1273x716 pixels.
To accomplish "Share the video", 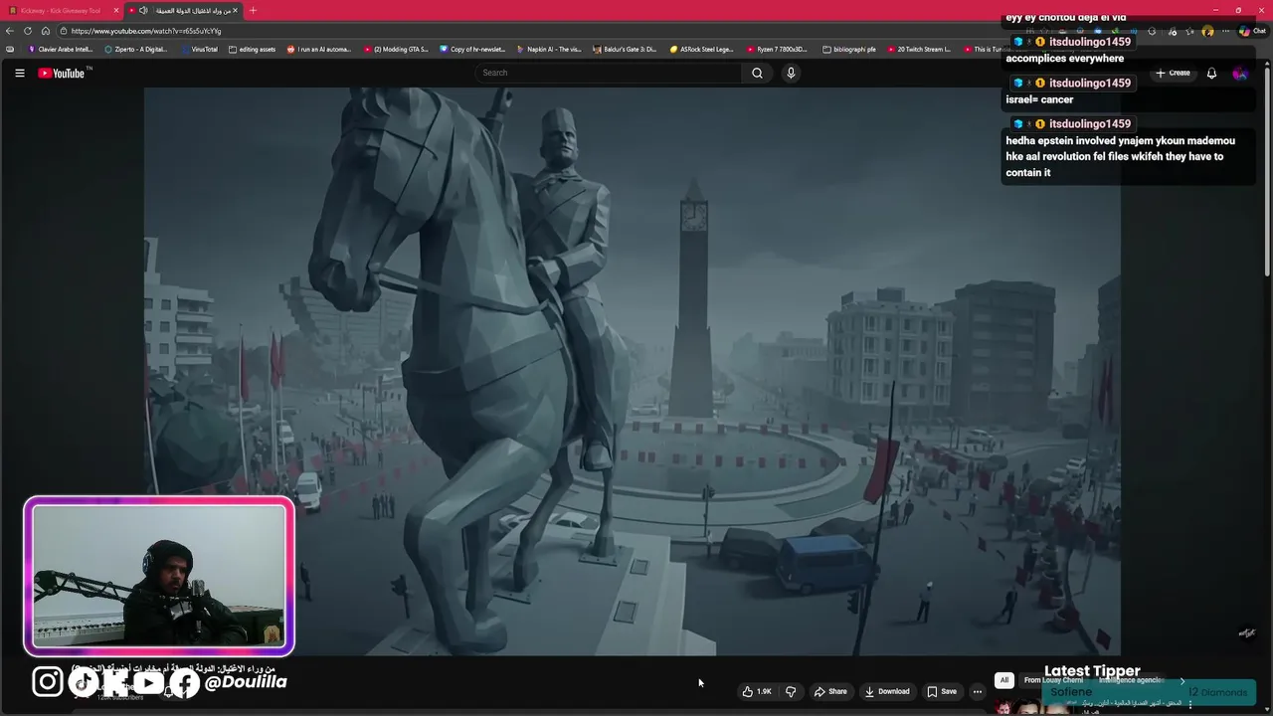I will point(830,691).
